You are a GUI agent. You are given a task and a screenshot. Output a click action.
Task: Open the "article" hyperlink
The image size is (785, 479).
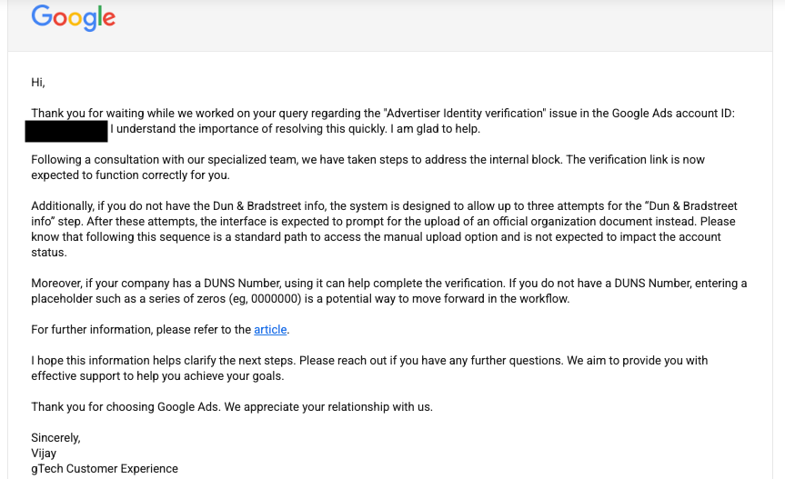[x=270, y=329]
